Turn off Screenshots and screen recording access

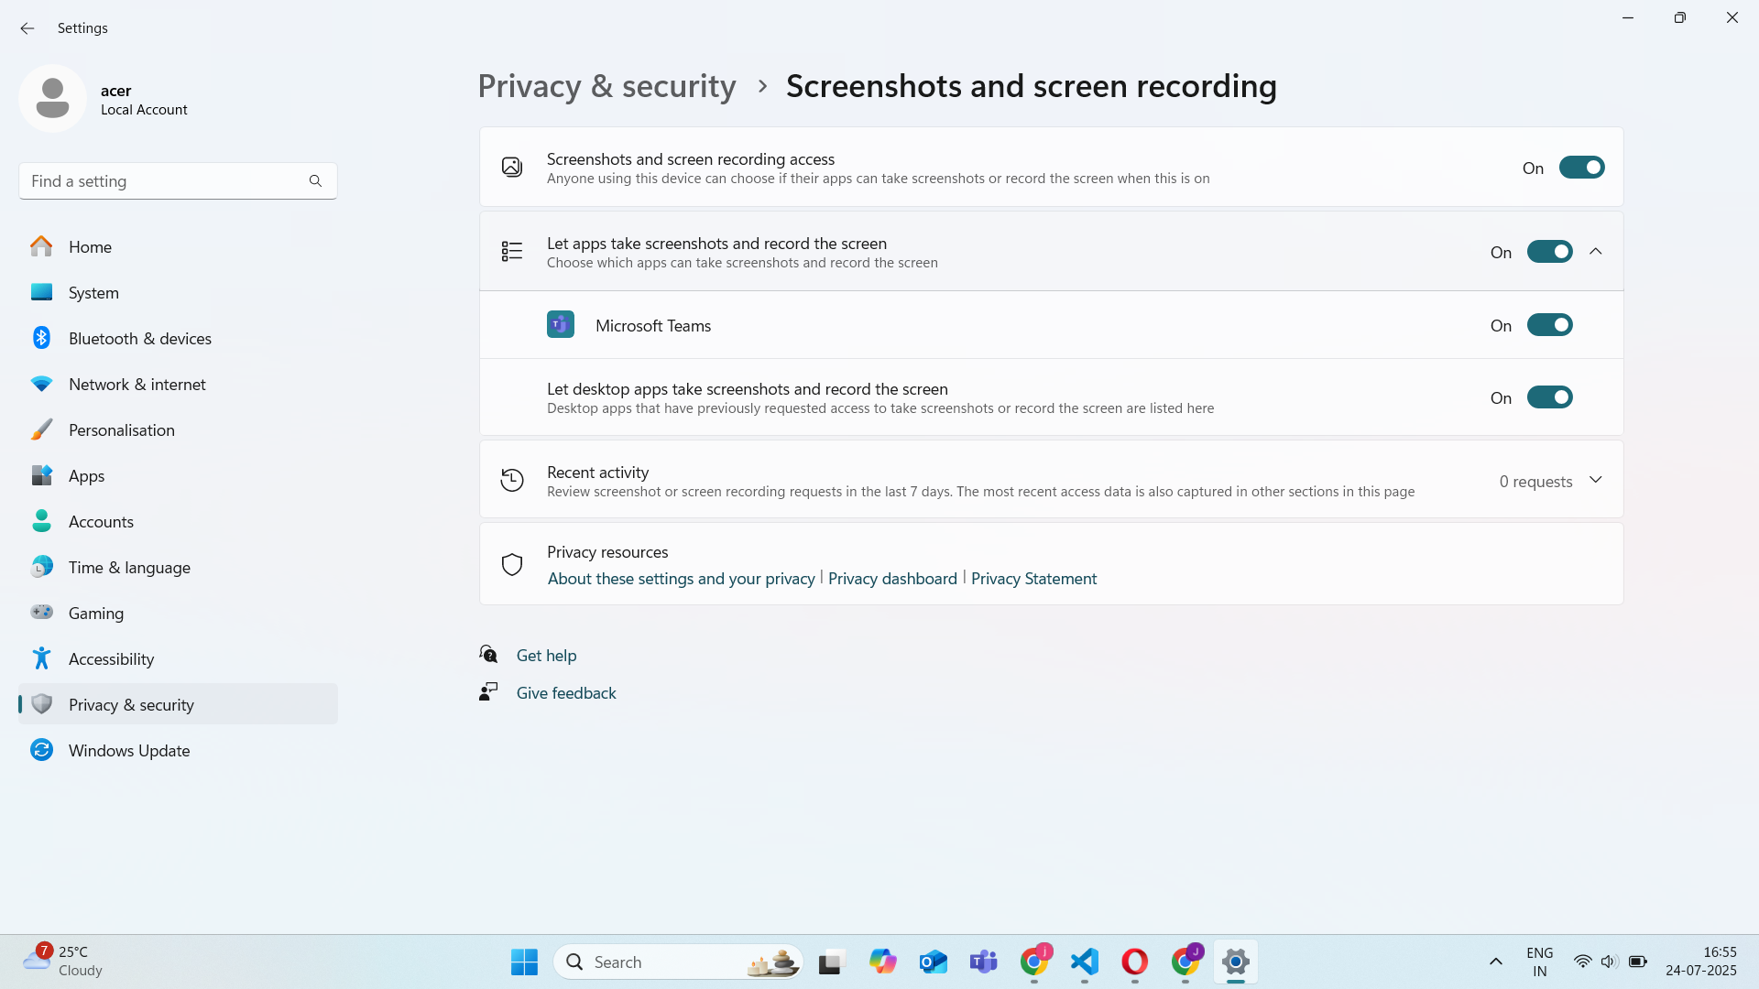tap(1581, 168)
